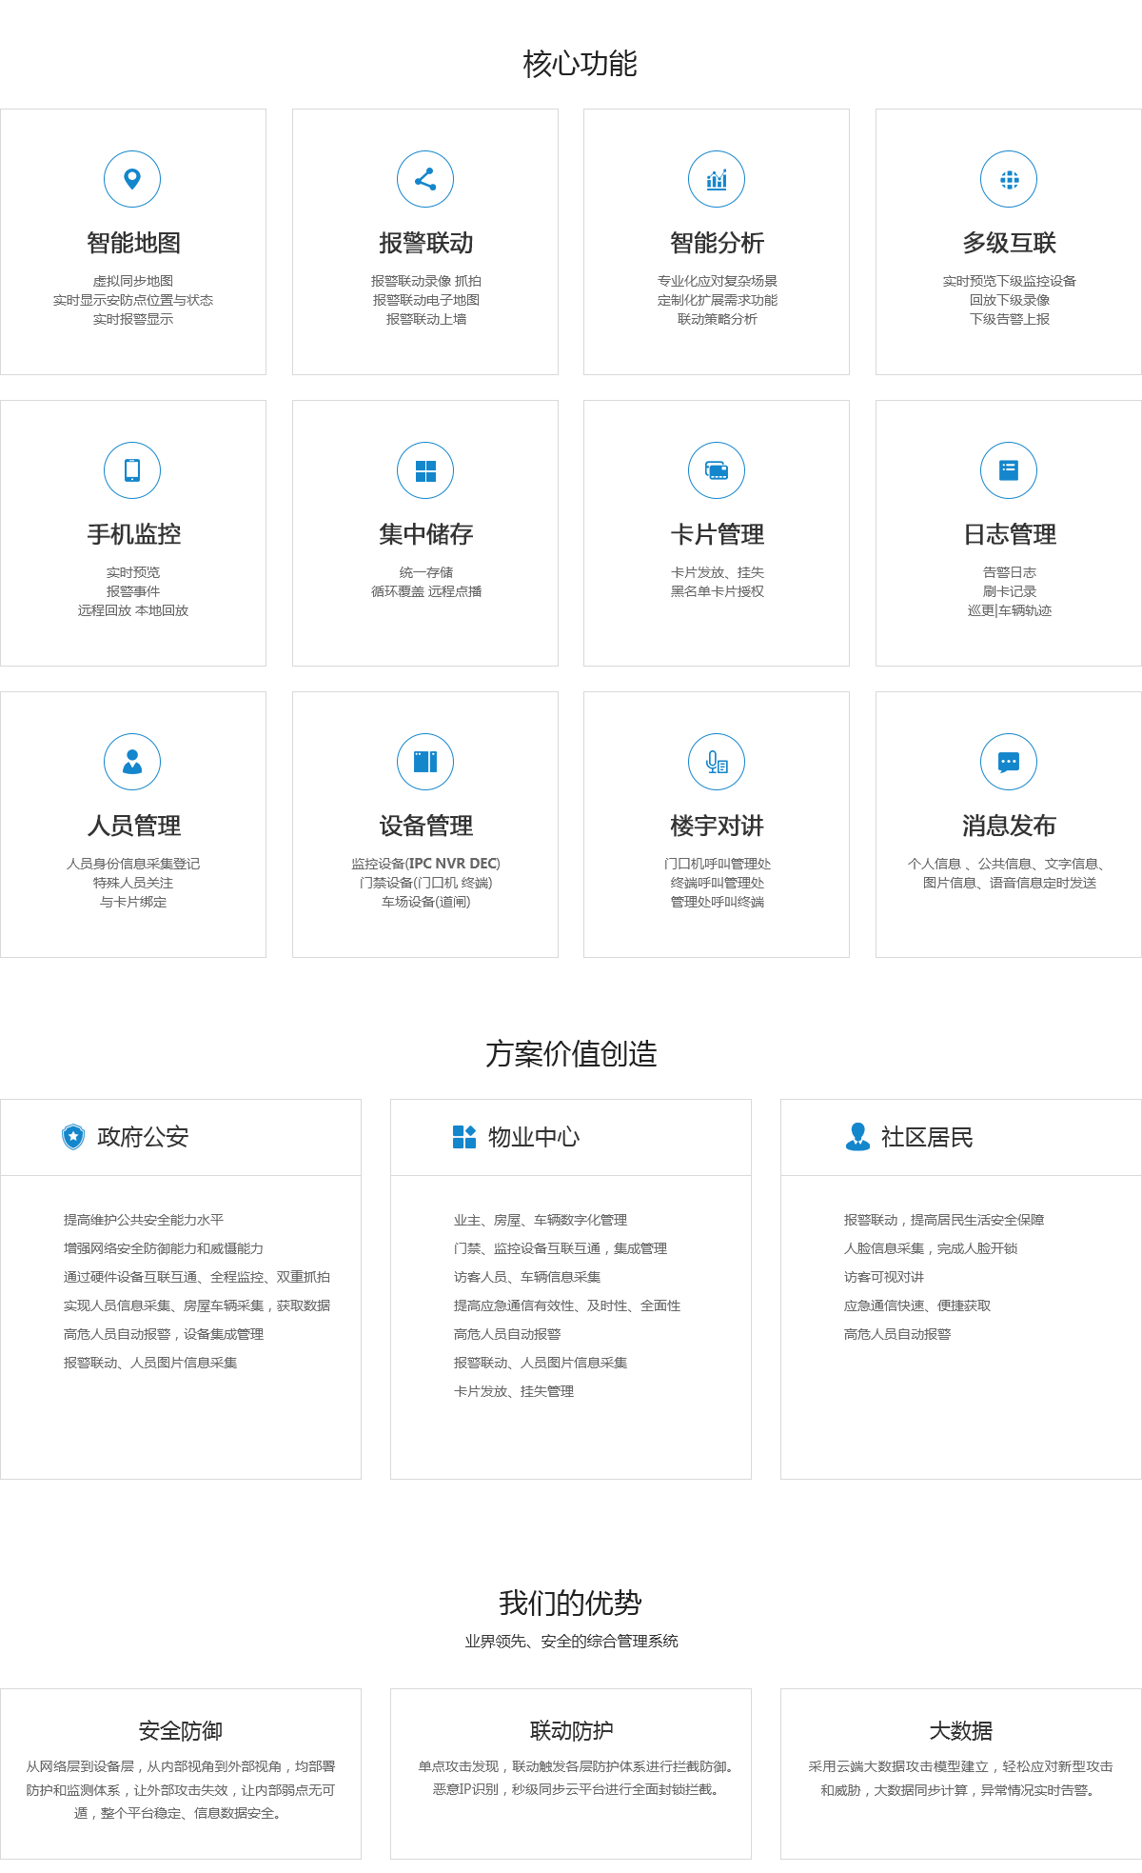Screen dimensions: 1142x1873
Task: Click the 消息发布 chat bubble icon
Action: (1009, 762)
